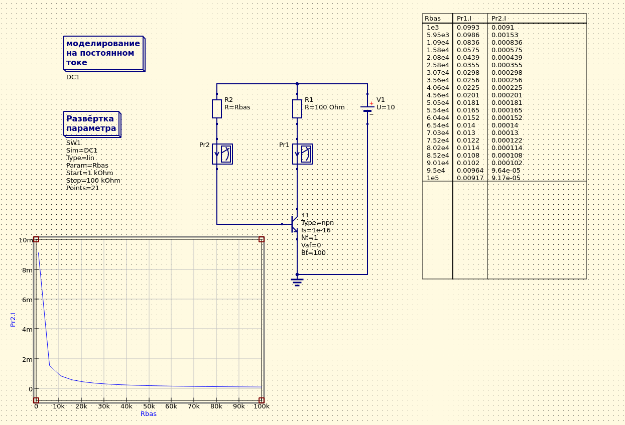Click the Stop=100 kOhm sweep property

tap(93, 181)
